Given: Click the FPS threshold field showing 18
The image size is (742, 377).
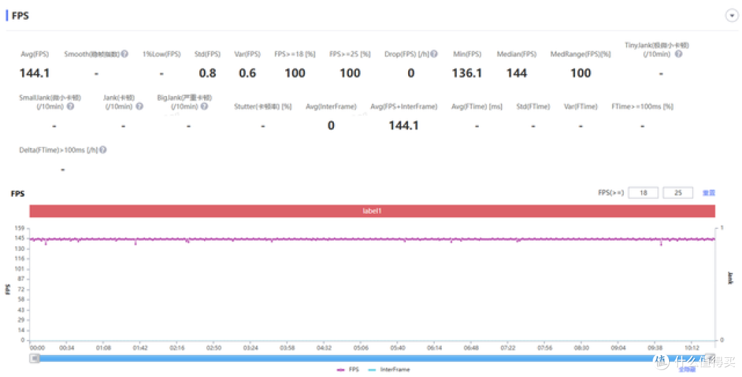Looking at the screenshot, I should tap(643, 193).
